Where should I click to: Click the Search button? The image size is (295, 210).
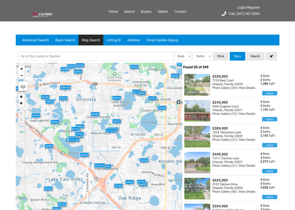pyautogui.click(x=255, y=56)
